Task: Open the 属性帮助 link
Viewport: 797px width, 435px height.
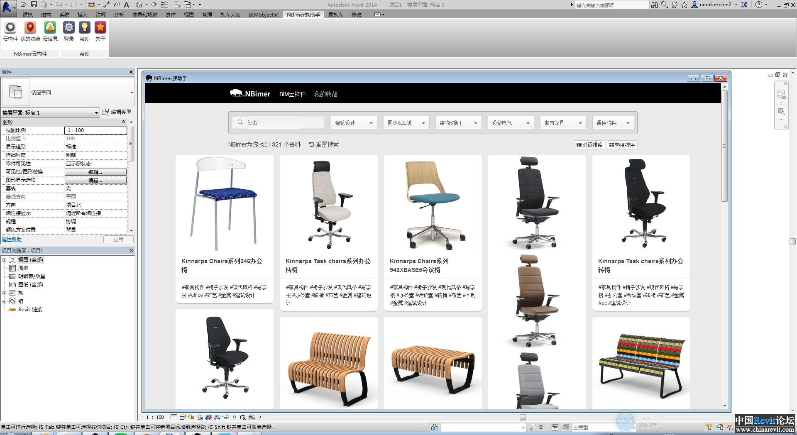Action: click(12, 239)
